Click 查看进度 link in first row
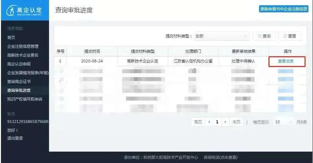Viewport: 313px width, 163px height. click(285, 61)
